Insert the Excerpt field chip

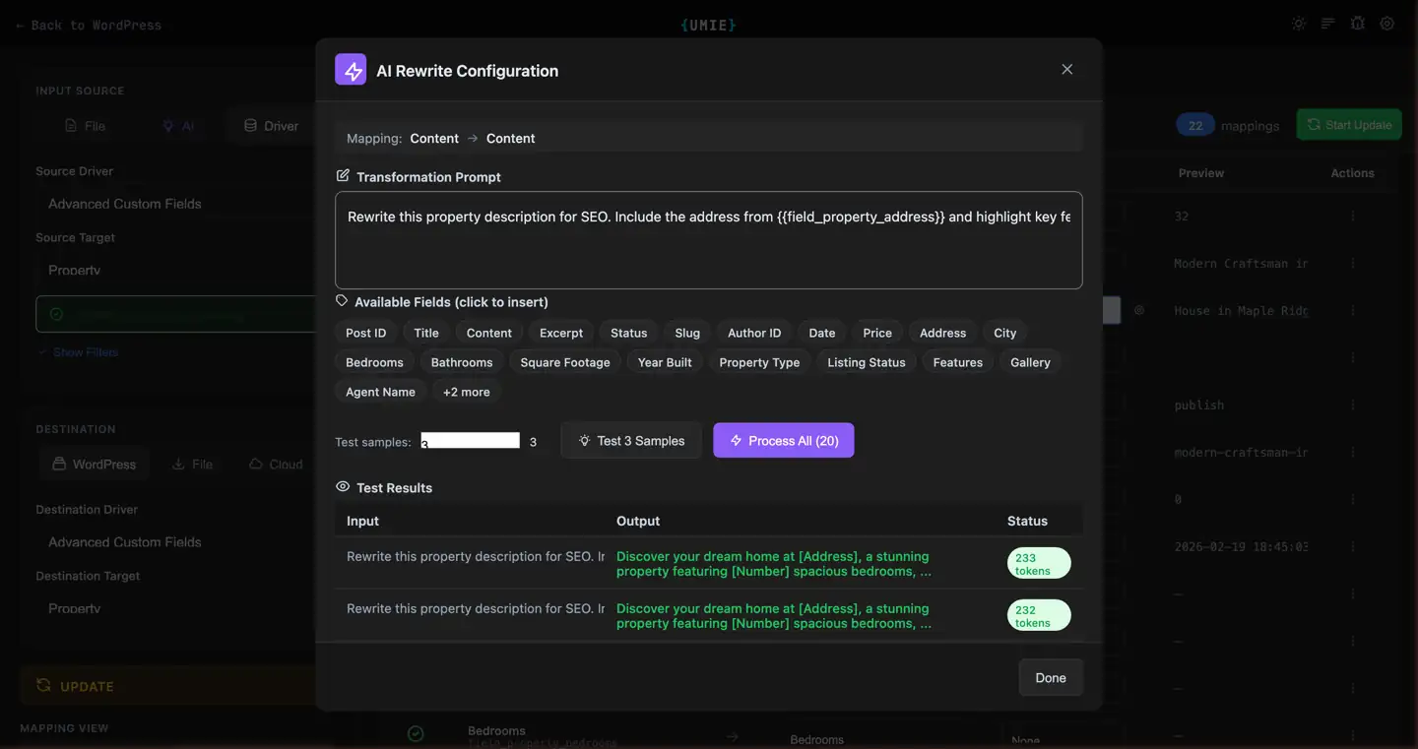[561, 333]
